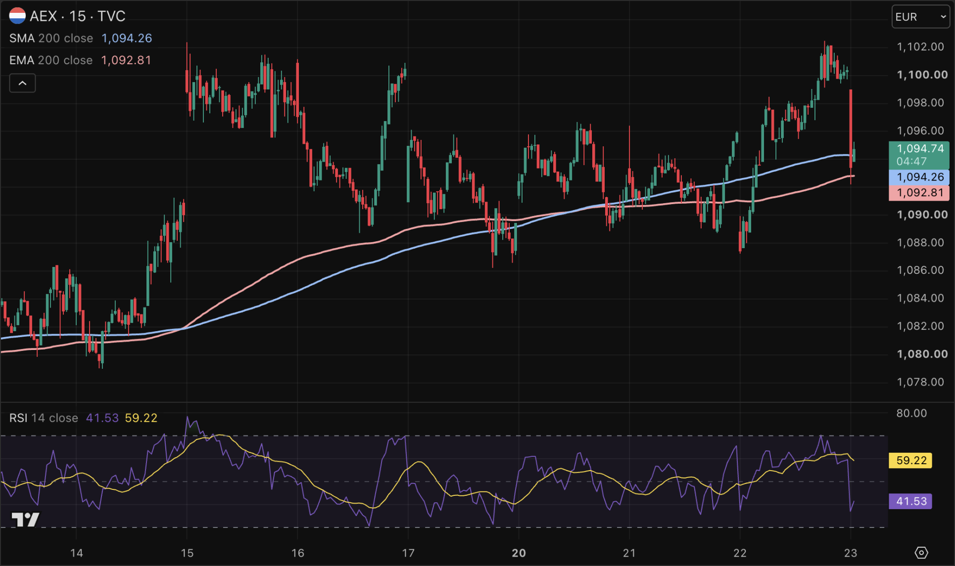This screenshot has width=955, height=566.
Task: Click the 1,100.00 price scale label
Action: pos(922,75)
